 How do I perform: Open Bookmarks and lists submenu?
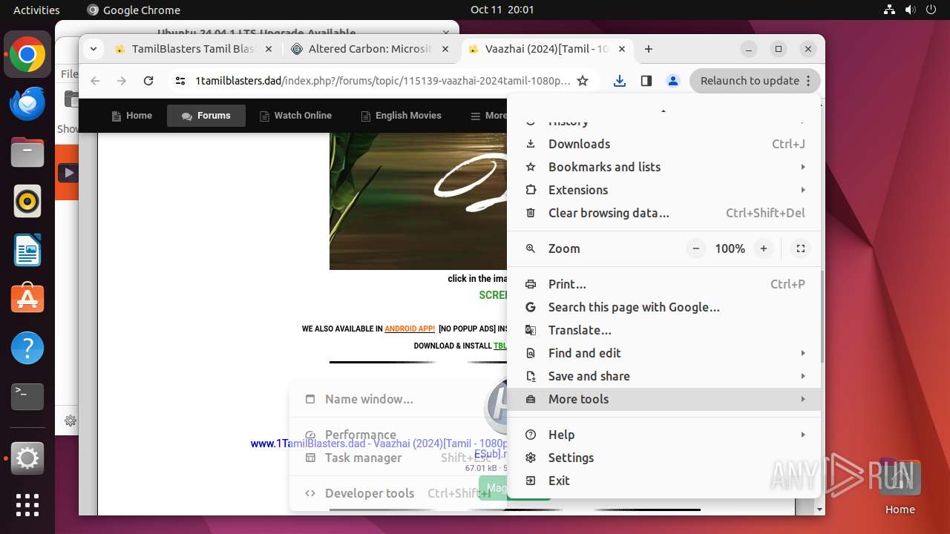[664, 167]
